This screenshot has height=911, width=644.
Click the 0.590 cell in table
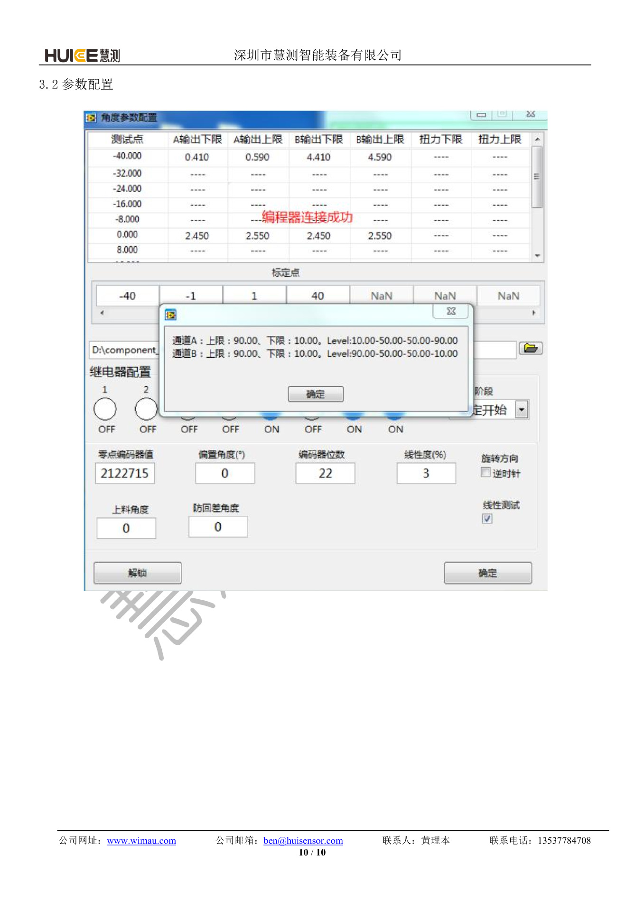257,157
